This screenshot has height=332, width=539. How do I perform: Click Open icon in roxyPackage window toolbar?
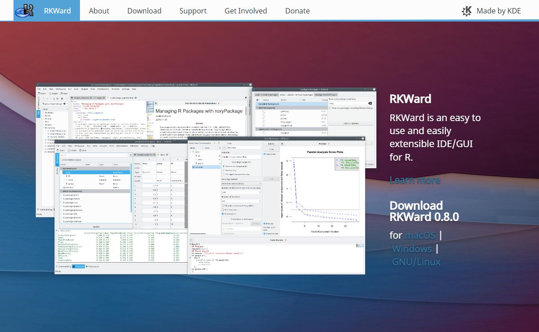coord(40,93)
